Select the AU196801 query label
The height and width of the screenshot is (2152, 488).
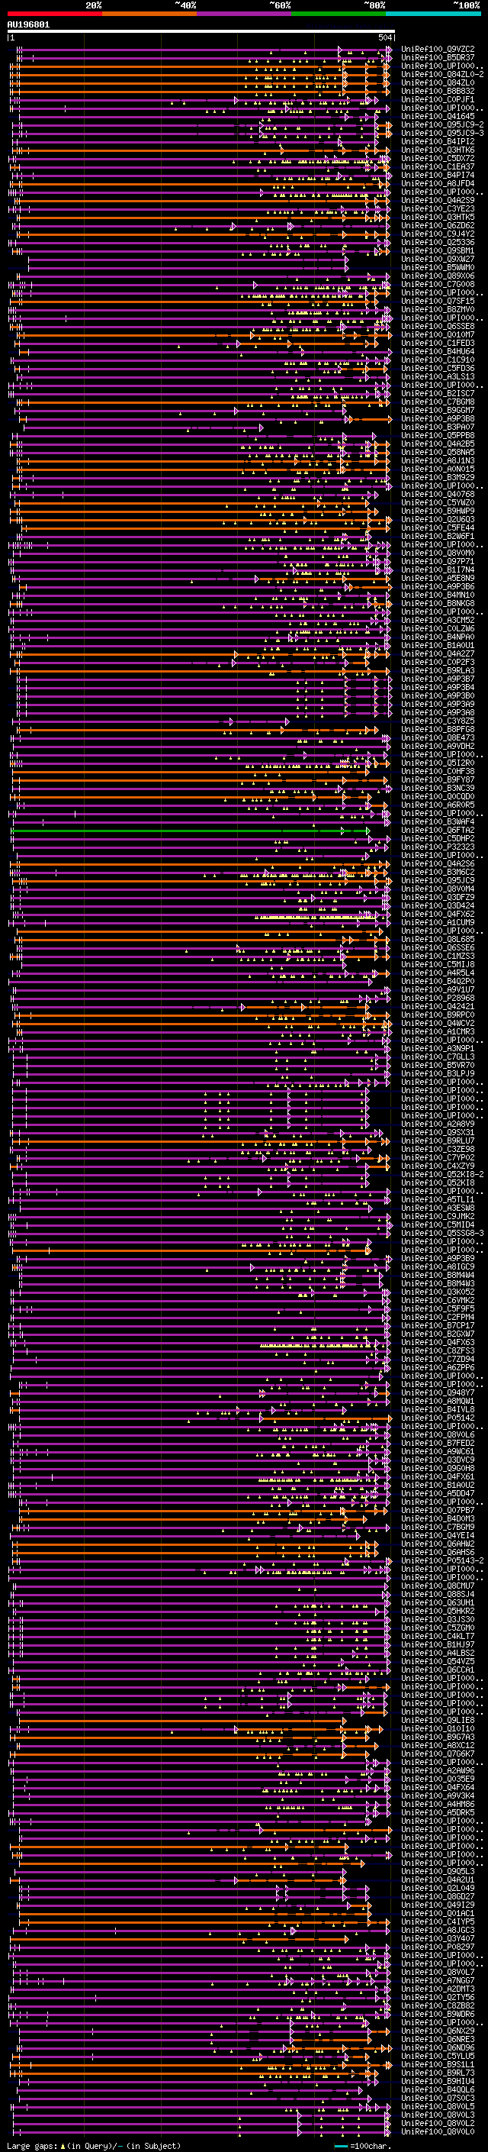click(x=28, y=25)
